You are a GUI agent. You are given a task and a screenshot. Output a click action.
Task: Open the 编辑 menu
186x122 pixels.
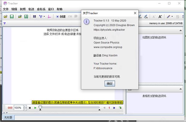tap(14, 9)
